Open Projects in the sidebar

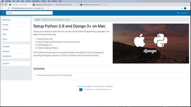tap(5, 29)
